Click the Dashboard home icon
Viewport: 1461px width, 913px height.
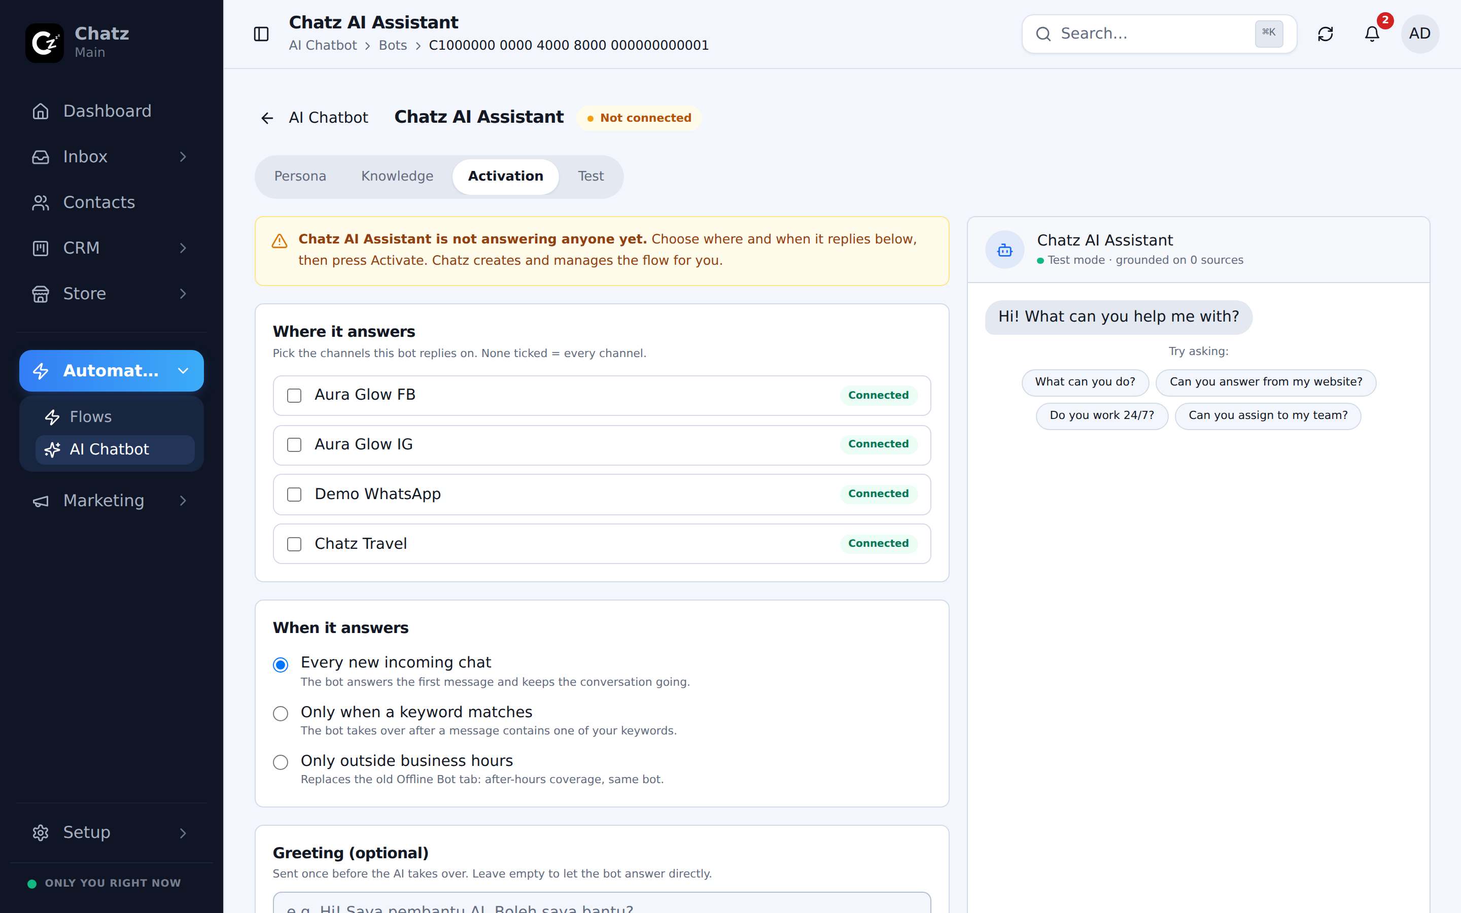[41, 111]
